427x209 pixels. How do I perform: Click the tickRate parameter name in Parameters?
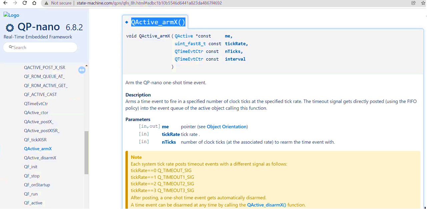[x=171, y=134]
